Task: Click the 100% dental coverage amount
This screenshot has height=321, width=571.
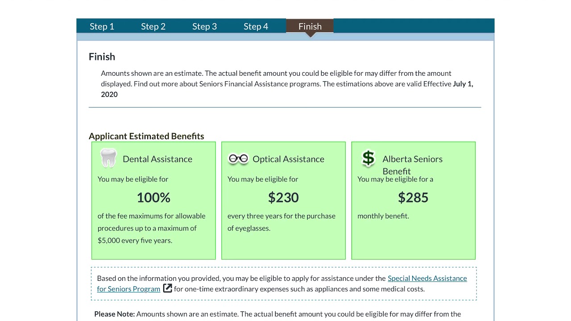Action: point(153,198)
